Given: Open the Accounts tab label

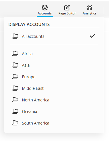Looking at the screenshot, I should click(45, 13).
